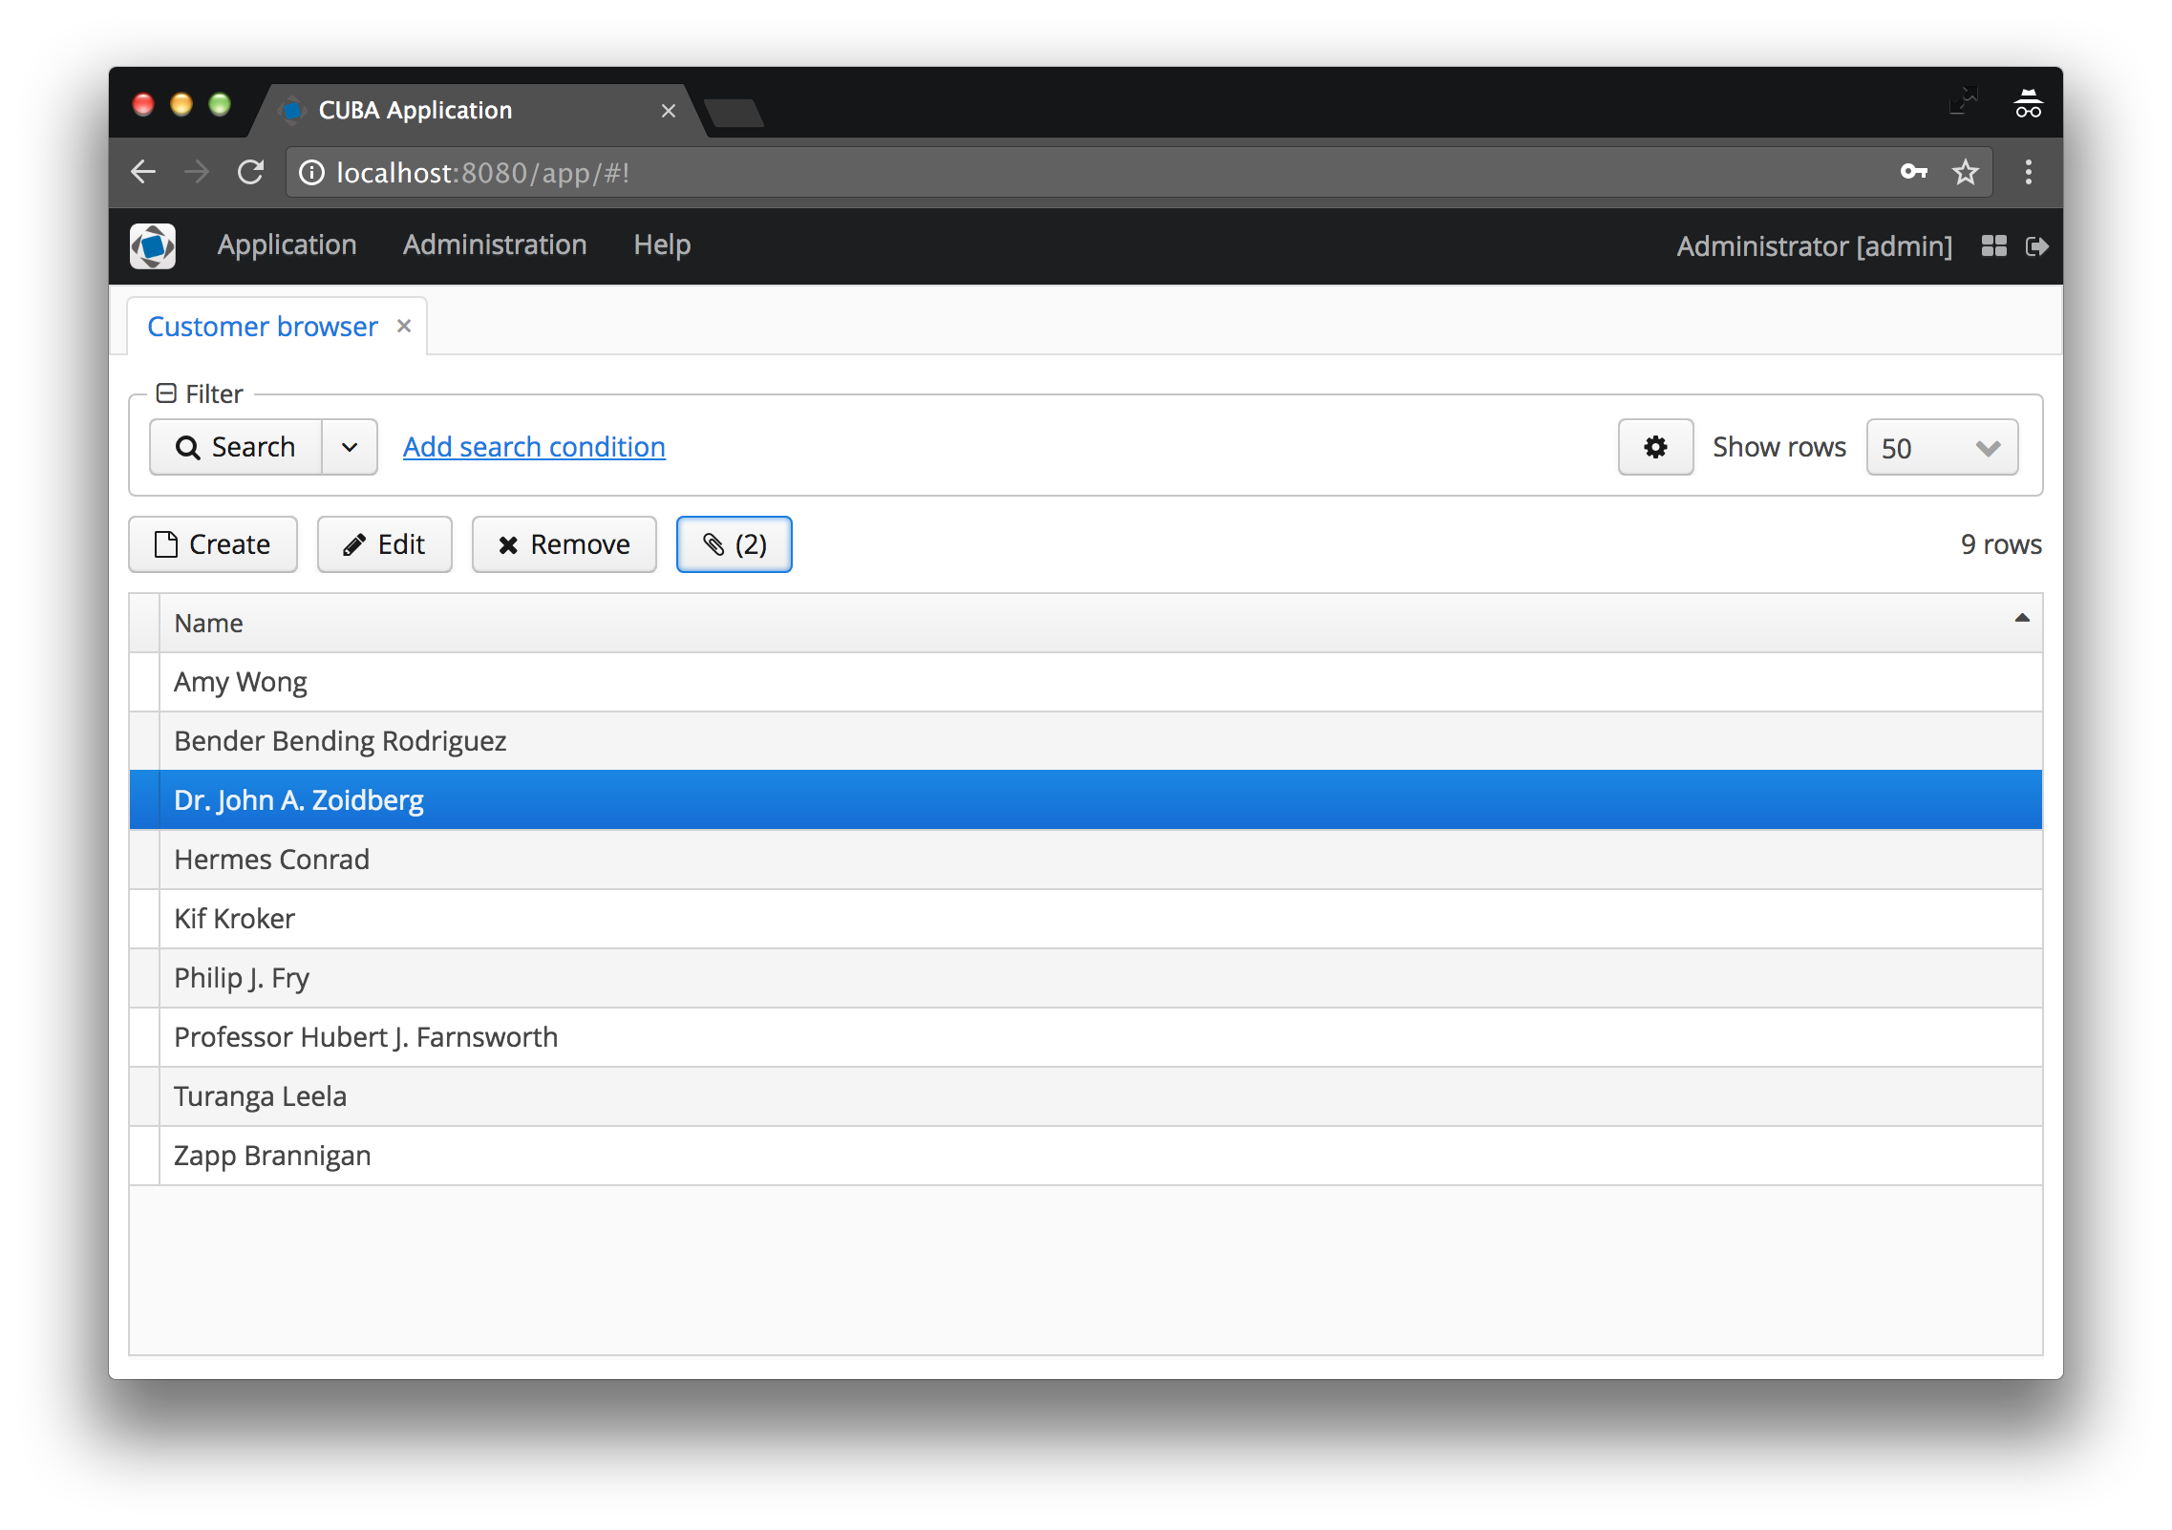Click the CUBA application logo
The height and width of the screenshot is (1530, 2172).
[x=153, y=246]
